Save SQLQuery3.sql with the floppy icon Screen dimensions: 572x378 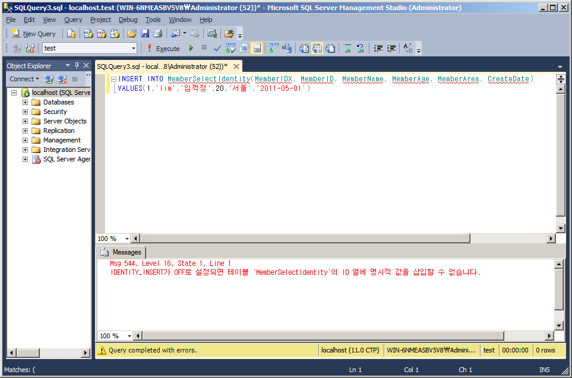(145, 34)
